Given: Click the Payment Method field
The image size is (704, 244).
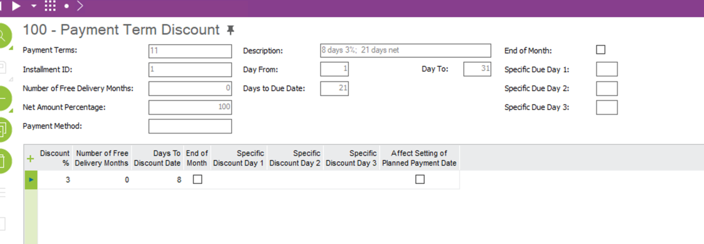Looking at the screenshot, I should click(x=190, y=126).
